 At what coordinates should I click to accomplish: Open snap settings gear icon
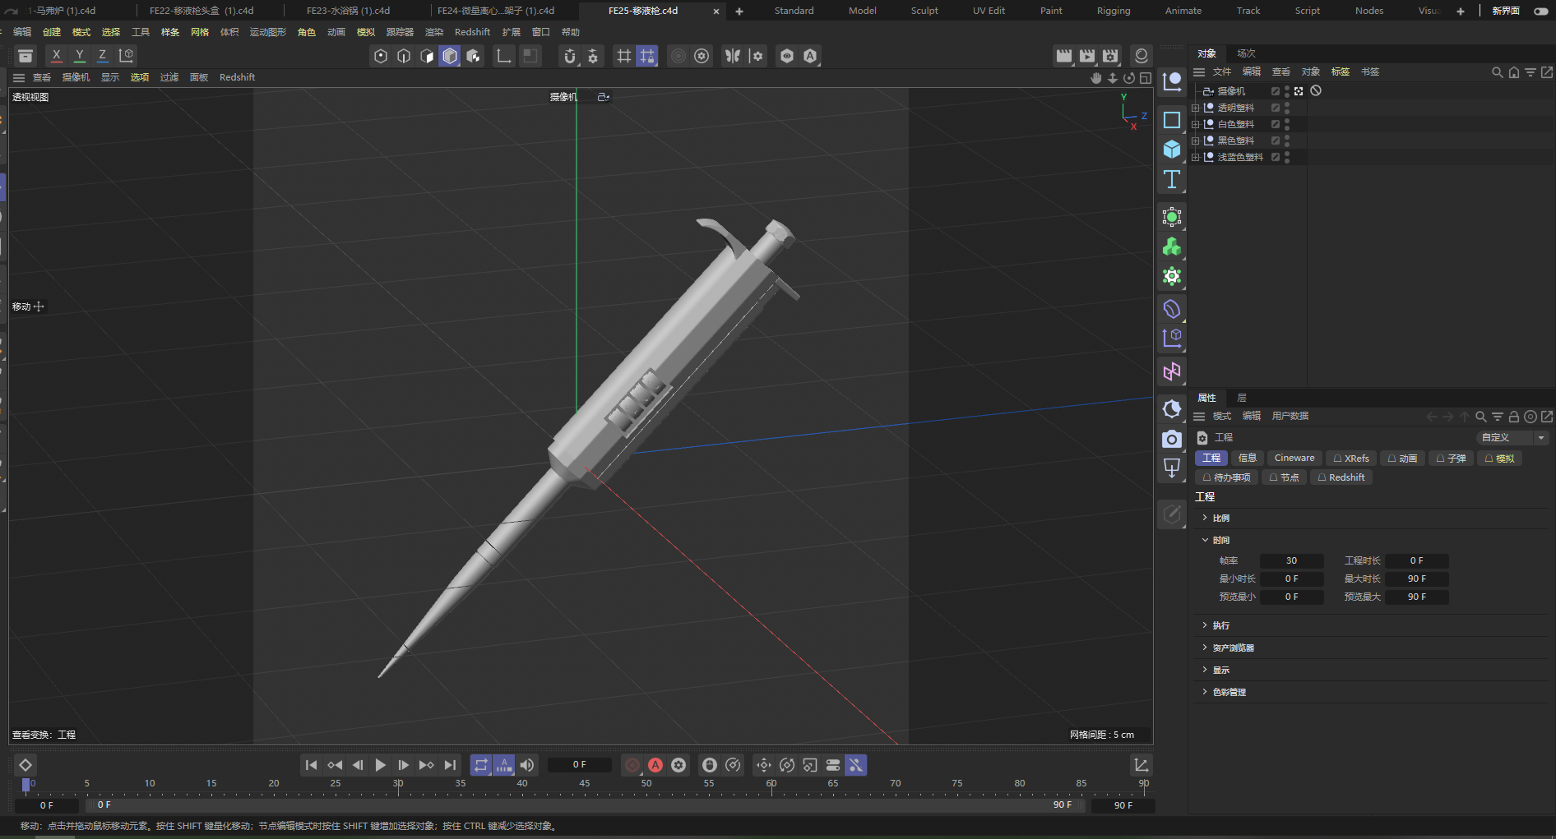pos(593,56)
